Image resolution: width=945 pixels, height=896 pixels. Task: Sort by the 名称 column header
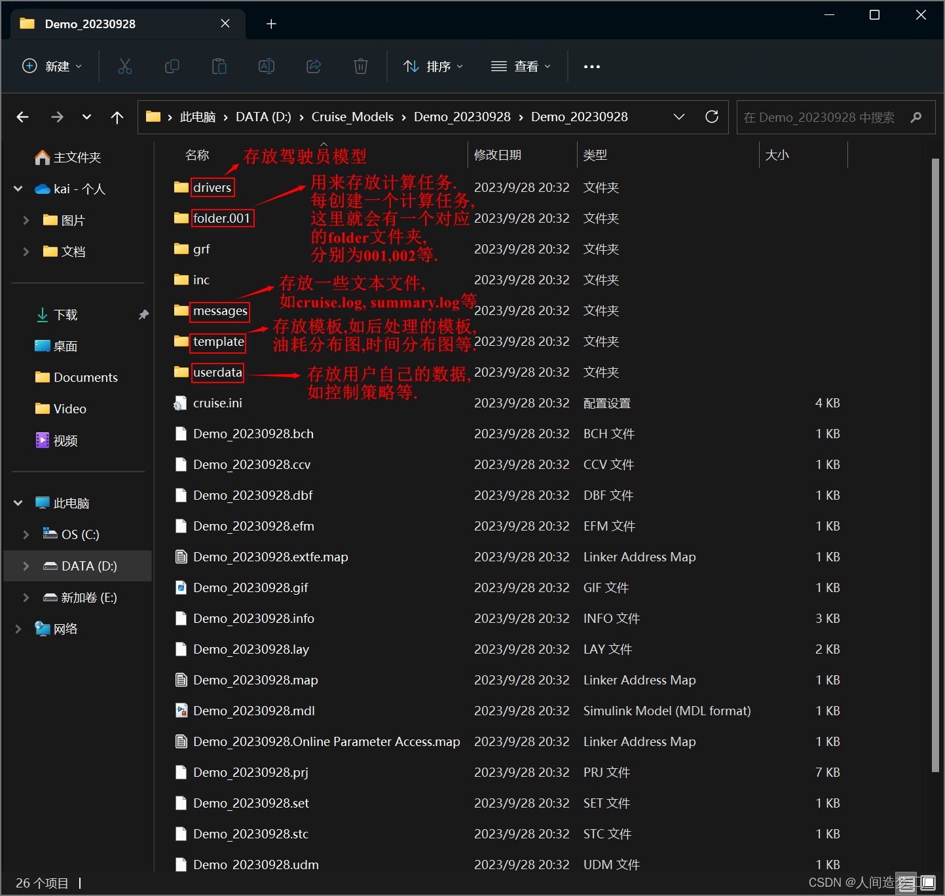pyautogui.click(x=197, y=155)
